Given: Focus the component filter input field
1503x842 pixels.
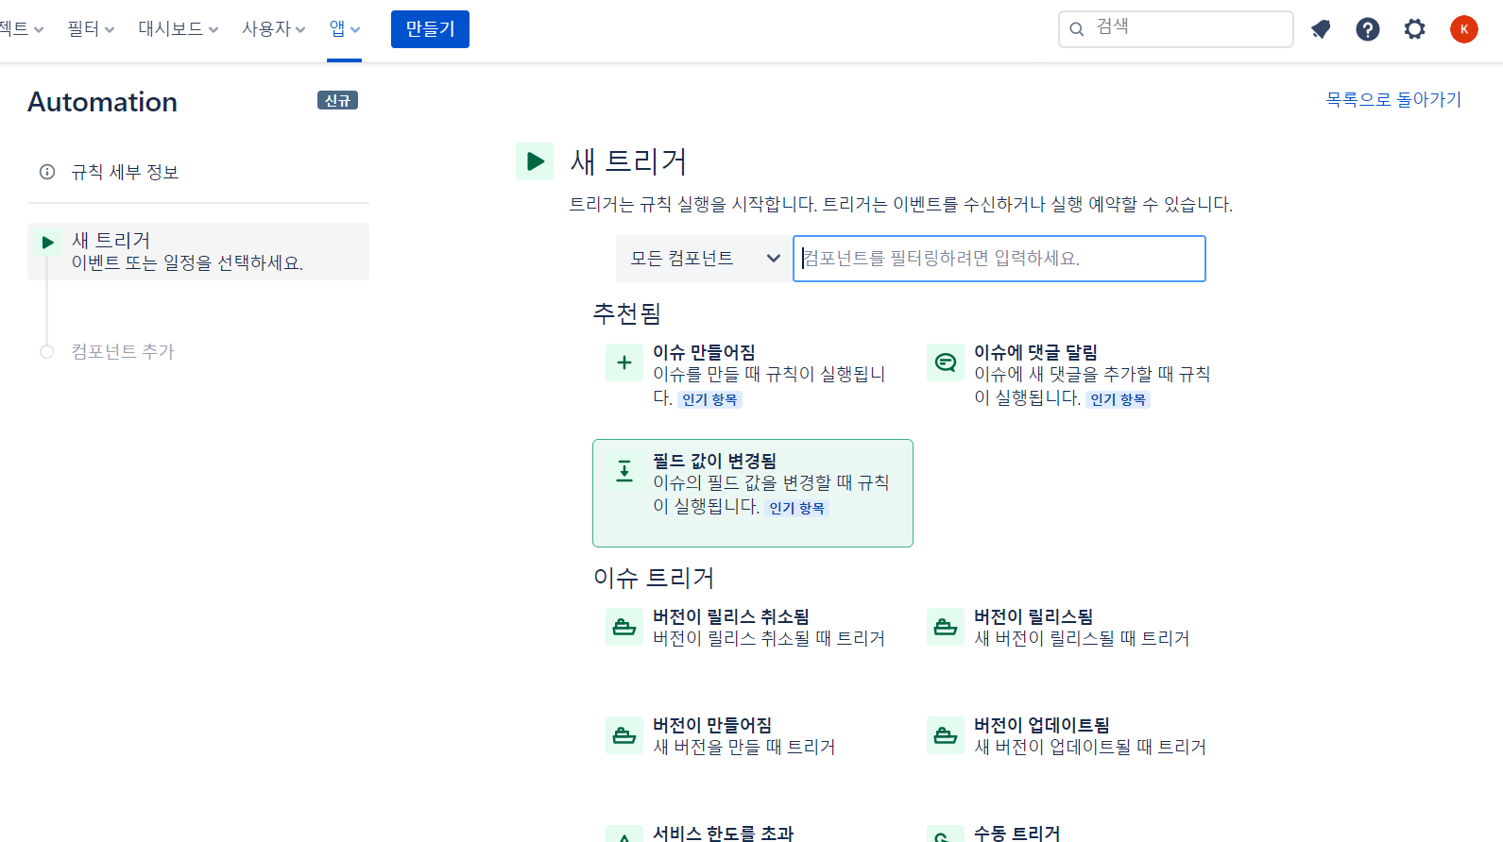Looking at the screenshot, I should point(999,259).
